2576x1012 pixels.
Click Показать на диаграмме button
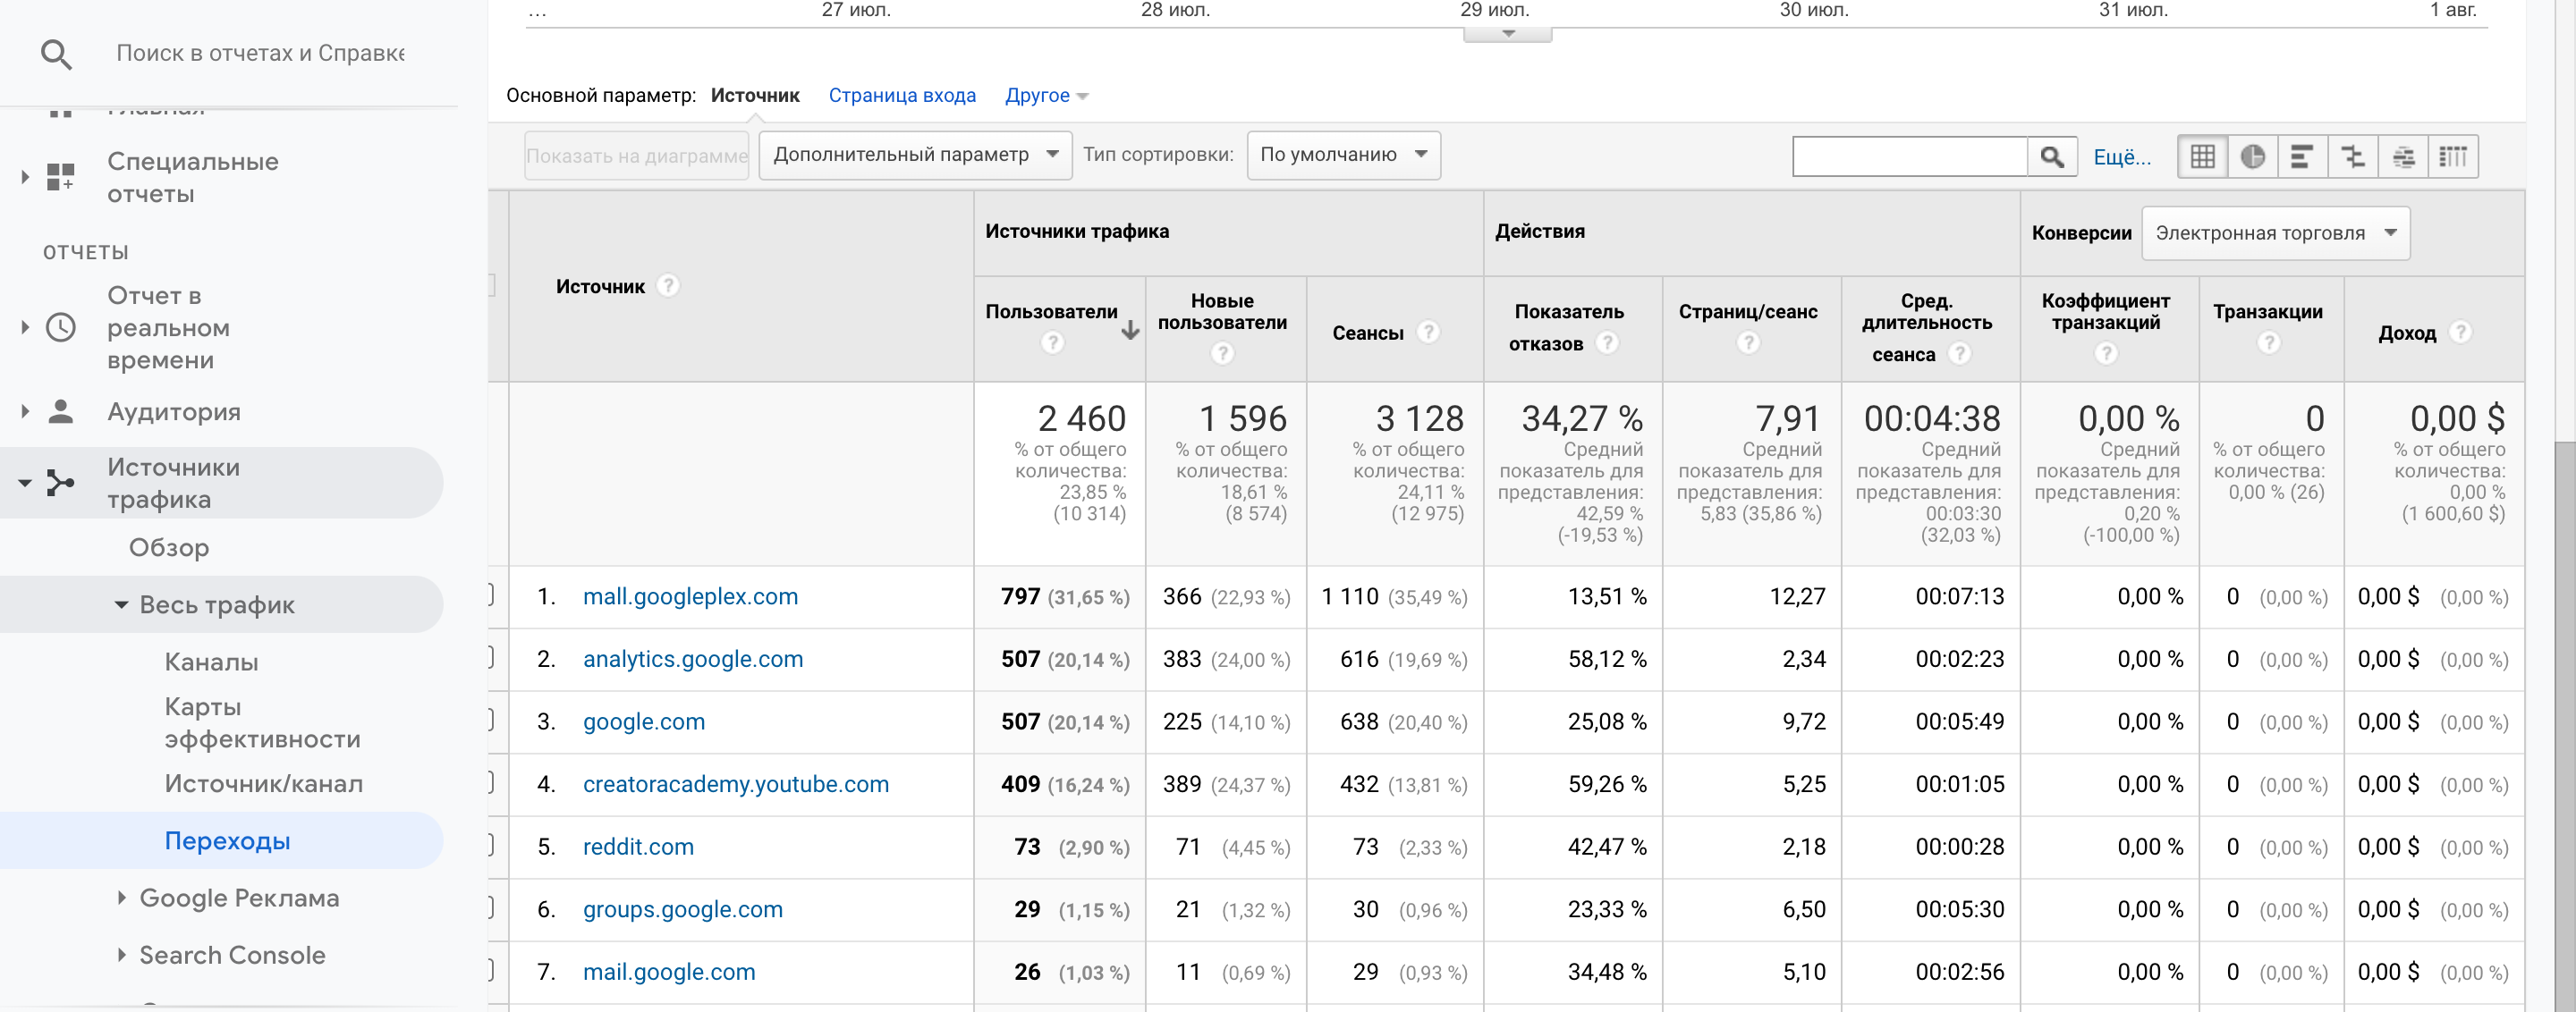click(636, 156)
